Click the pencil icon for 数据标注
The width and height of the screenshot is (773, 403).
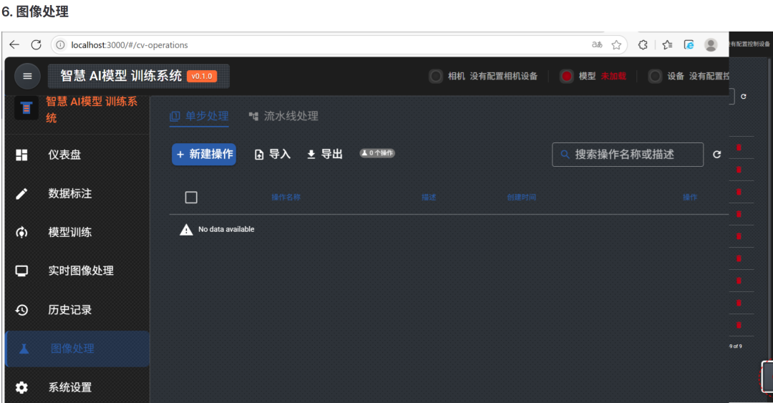21,193
